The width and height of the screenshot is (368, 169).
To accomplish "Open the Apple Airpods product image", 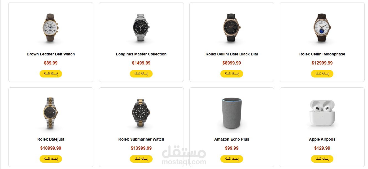I will pos(322,113).
